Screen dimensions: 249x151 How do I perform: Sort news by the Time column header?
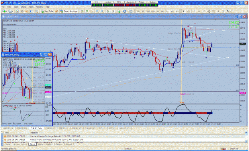click(16, 133)
